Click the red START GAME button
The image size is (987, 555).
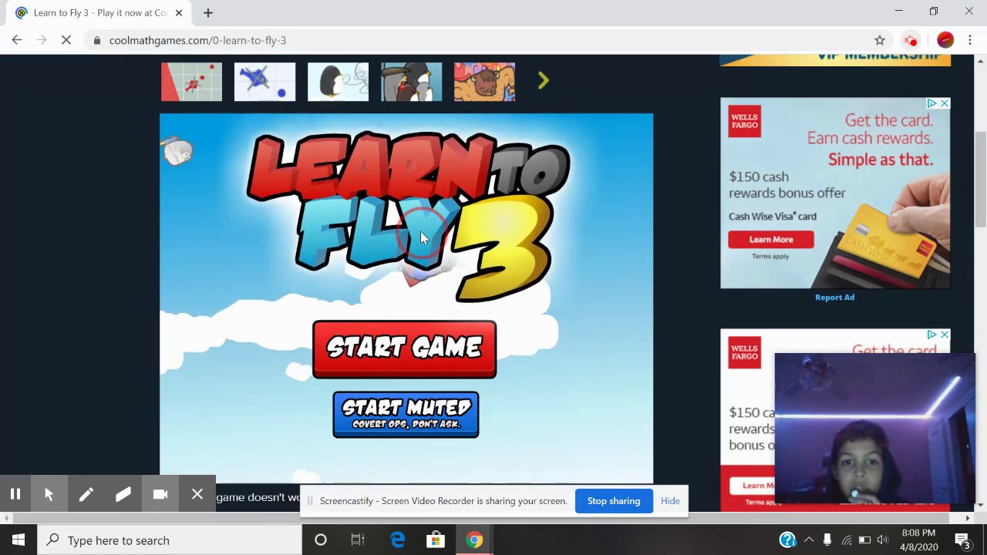tap(404, 349)
